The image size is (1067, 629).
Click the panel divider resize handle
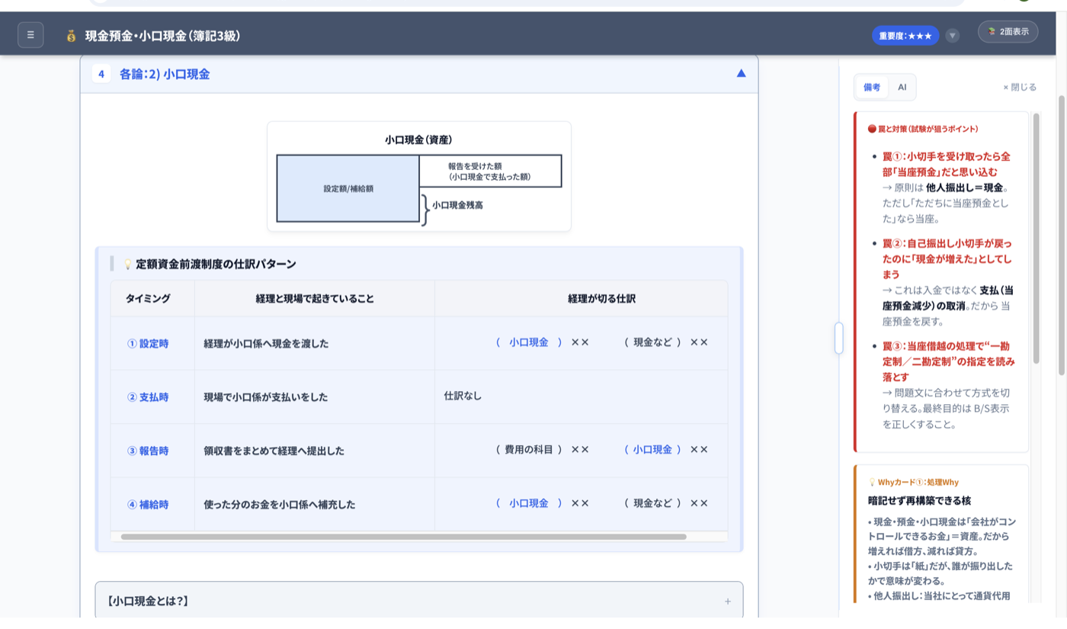click(x=838, y=338)
